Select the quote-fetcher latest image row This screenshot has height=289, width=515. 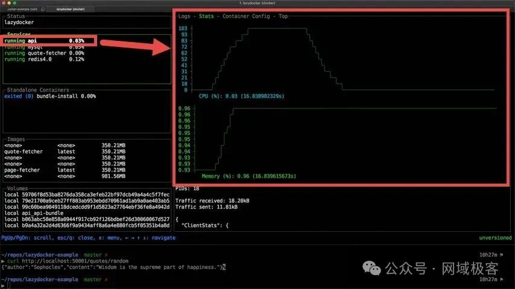click(x=65, y=152)
